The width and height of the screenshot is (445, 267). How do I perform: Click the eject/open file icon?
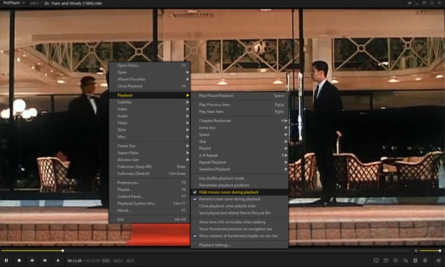point(58,260)
